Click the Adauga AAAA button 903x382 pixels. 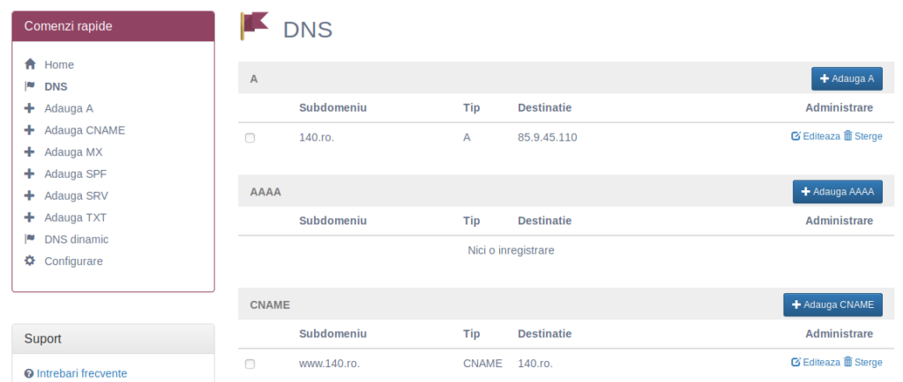[838, 192]
